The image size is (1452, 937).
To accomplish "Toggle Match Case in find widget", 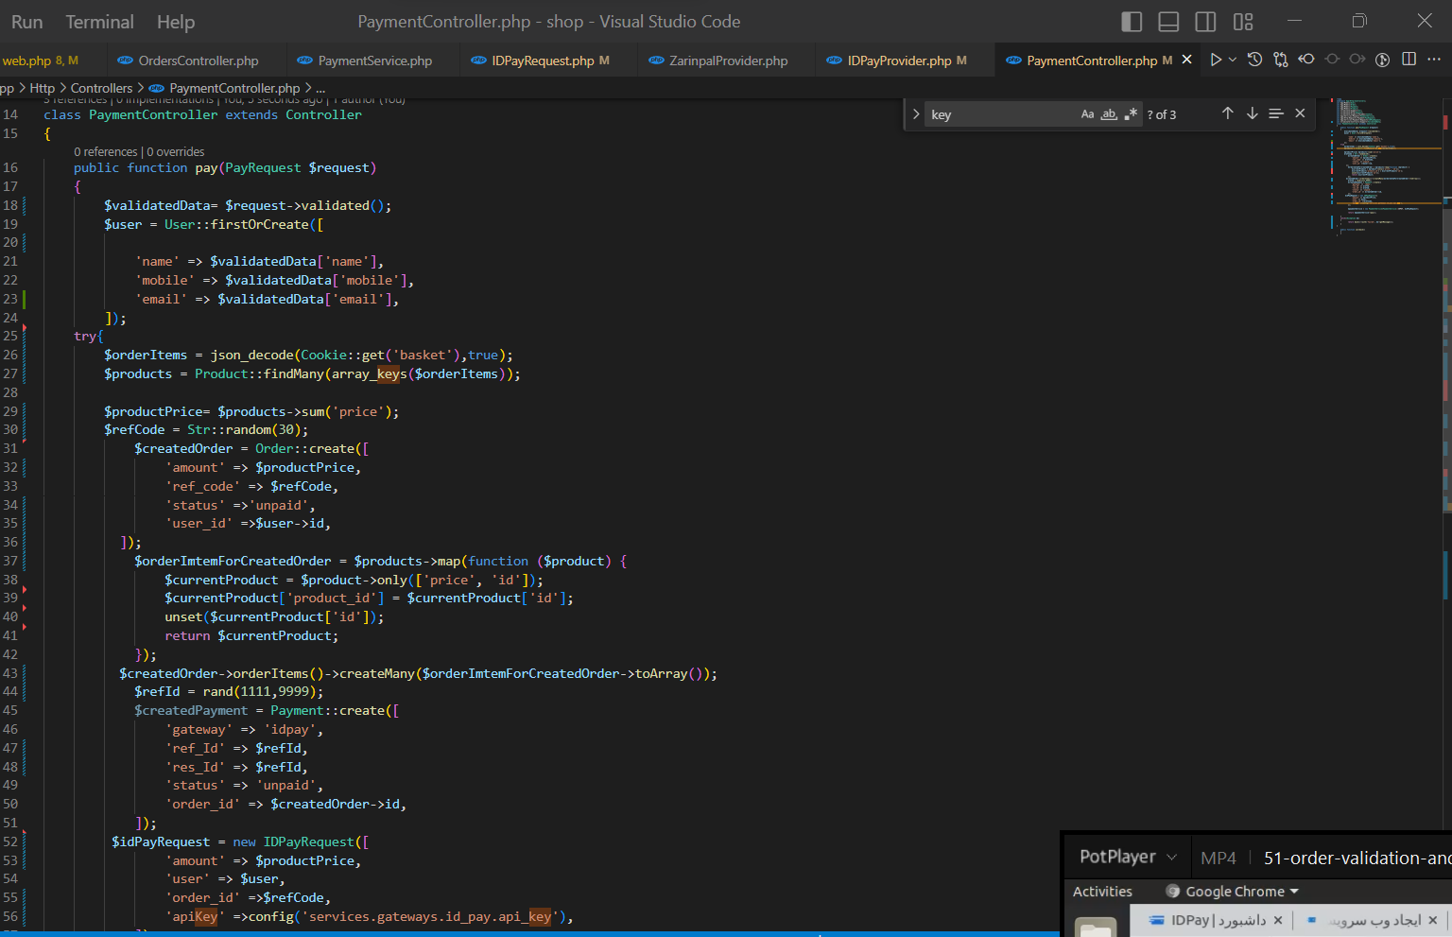I will (1087, 114).
